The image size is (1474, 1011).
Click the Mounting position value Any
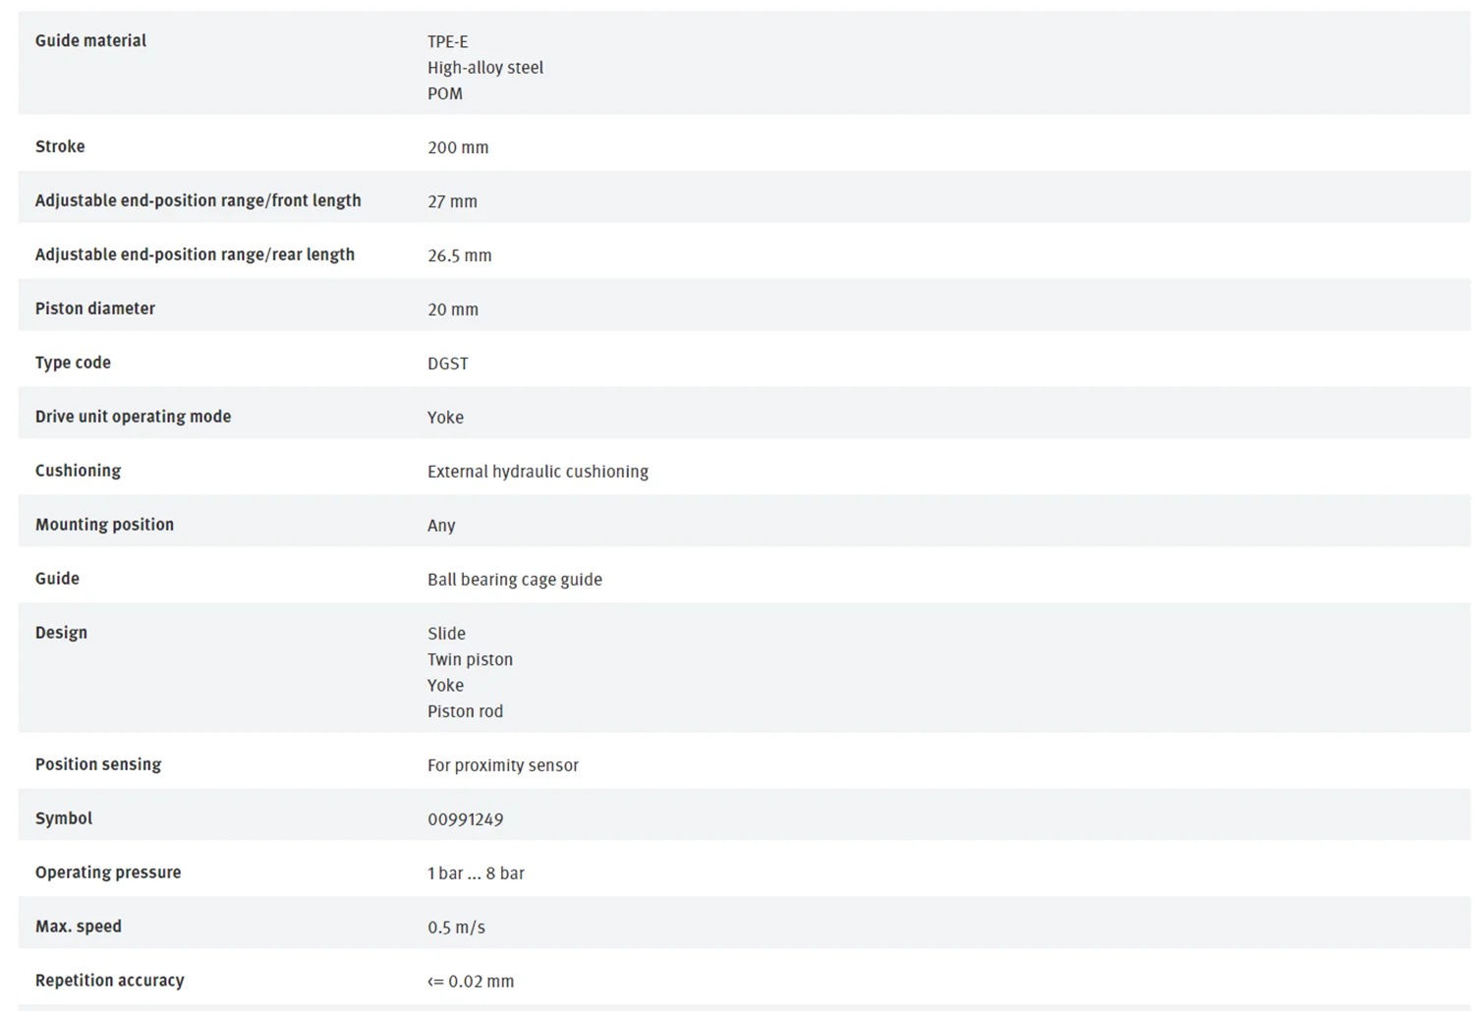(441, 526)
